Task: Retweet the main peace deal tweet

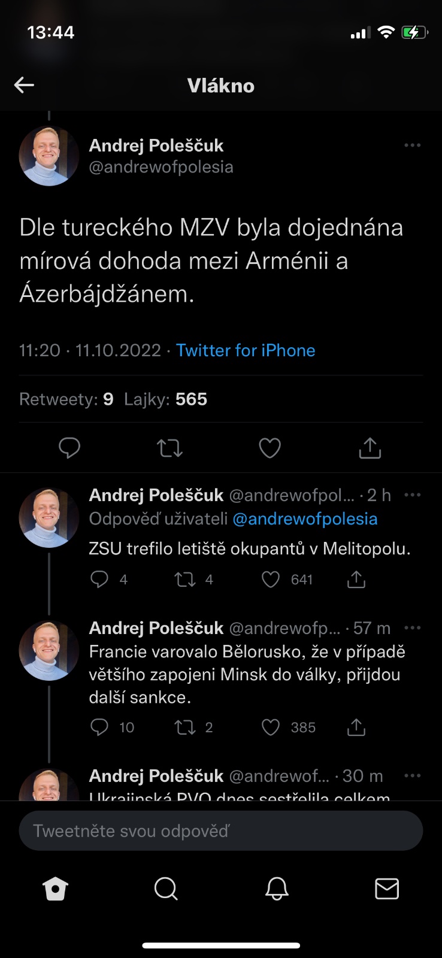Action: (x=169, y=448)
